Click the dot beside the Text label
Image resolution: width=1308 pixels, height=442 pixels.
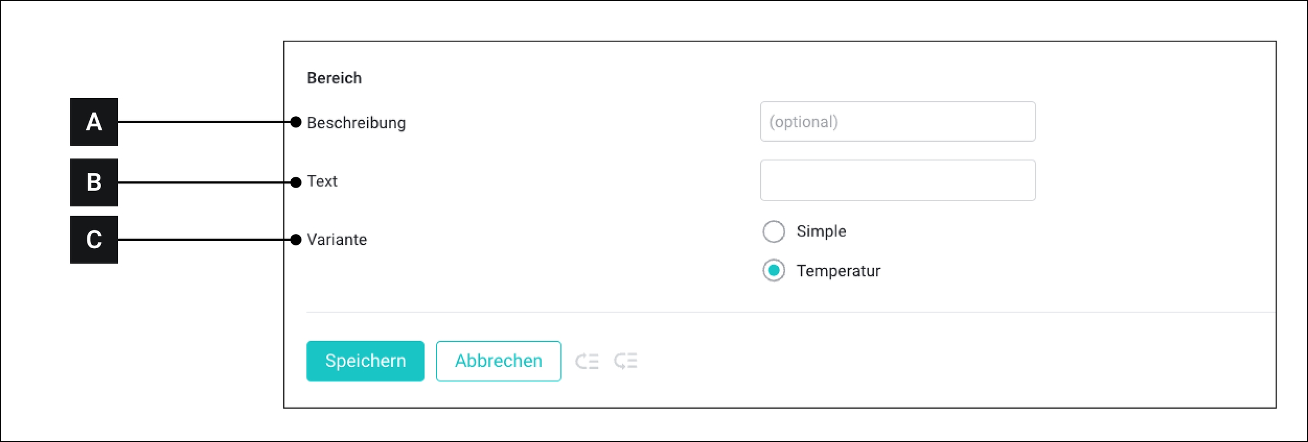coord(296,182)
